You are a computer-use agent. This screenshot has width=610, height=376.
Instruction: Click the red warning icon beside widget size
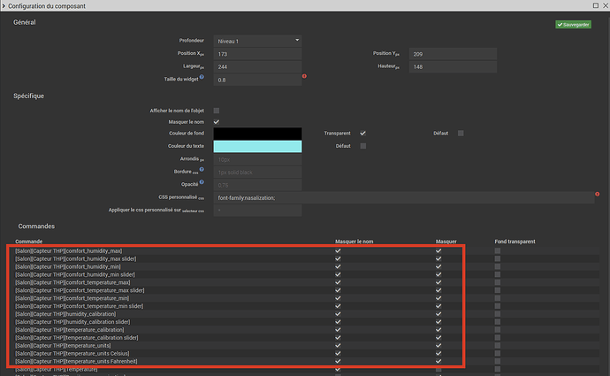(x=304, y=76)
